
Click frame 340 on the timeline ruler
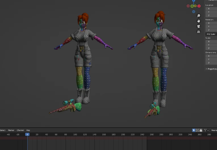click(x=190, y=134)
